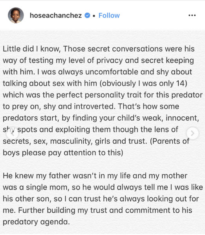Click the line starting 'his other son'
The image size is (205, 235).
(101, 199)
